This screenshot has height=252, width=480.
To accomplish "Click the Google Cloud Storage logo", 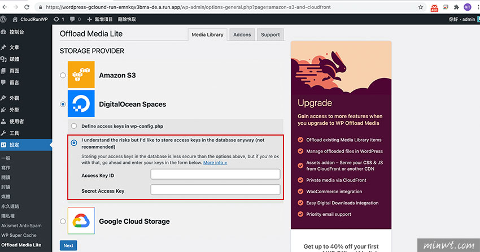I will click(x=81, y=221).
